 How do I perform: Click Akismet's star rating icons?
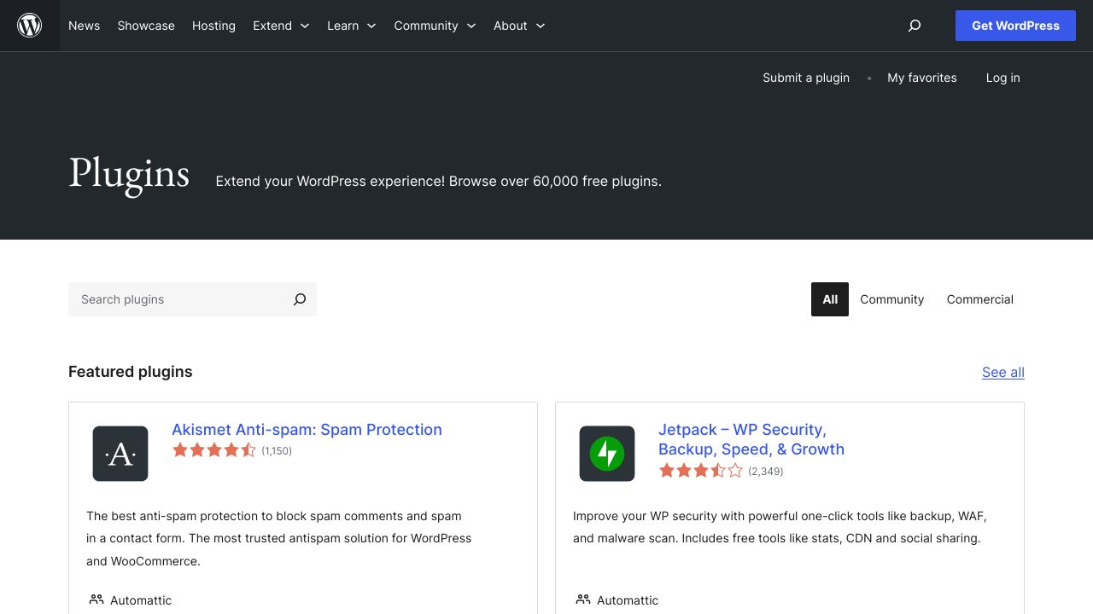pos(214,449)
